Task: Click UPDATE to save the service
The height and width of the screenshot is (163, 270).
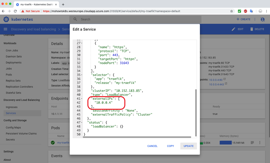Action: [188, 146]
